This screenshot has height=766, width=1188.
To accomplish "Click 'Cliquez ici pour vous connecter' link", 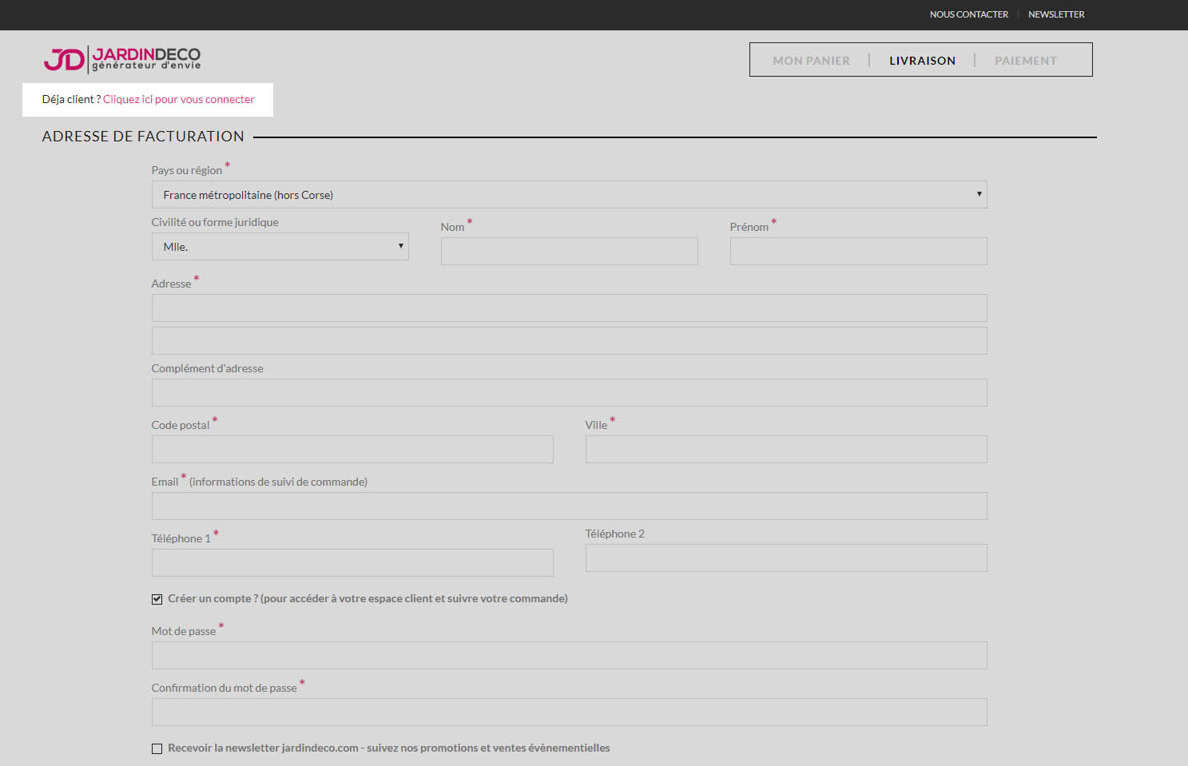I will click(x=178, y=100).
